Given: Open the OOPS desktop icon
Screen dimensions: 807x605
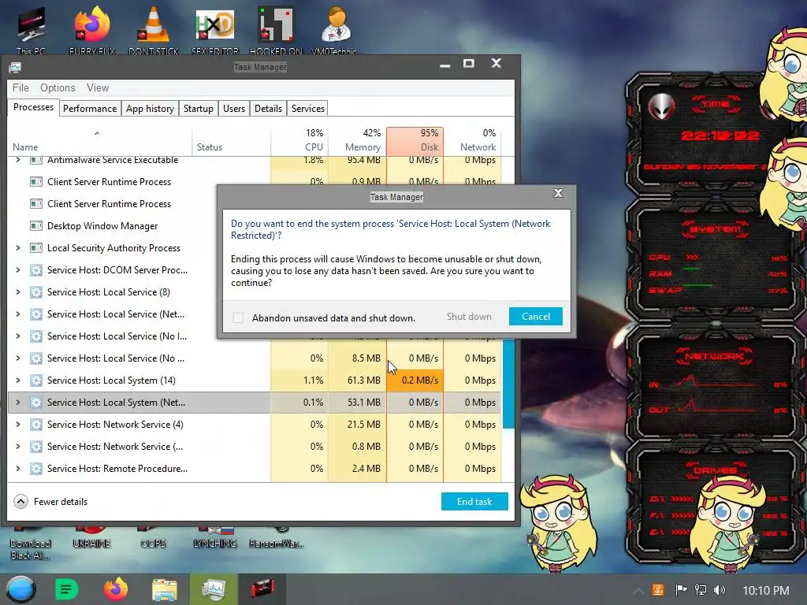Looking at the screenshot, I should 153,538.
